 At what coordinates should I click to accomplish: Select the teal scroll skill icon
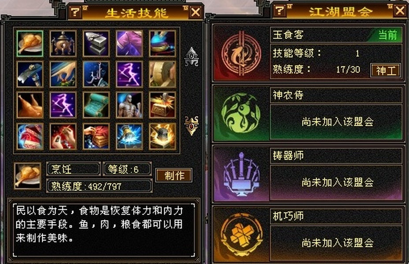[x=96, y=105]
